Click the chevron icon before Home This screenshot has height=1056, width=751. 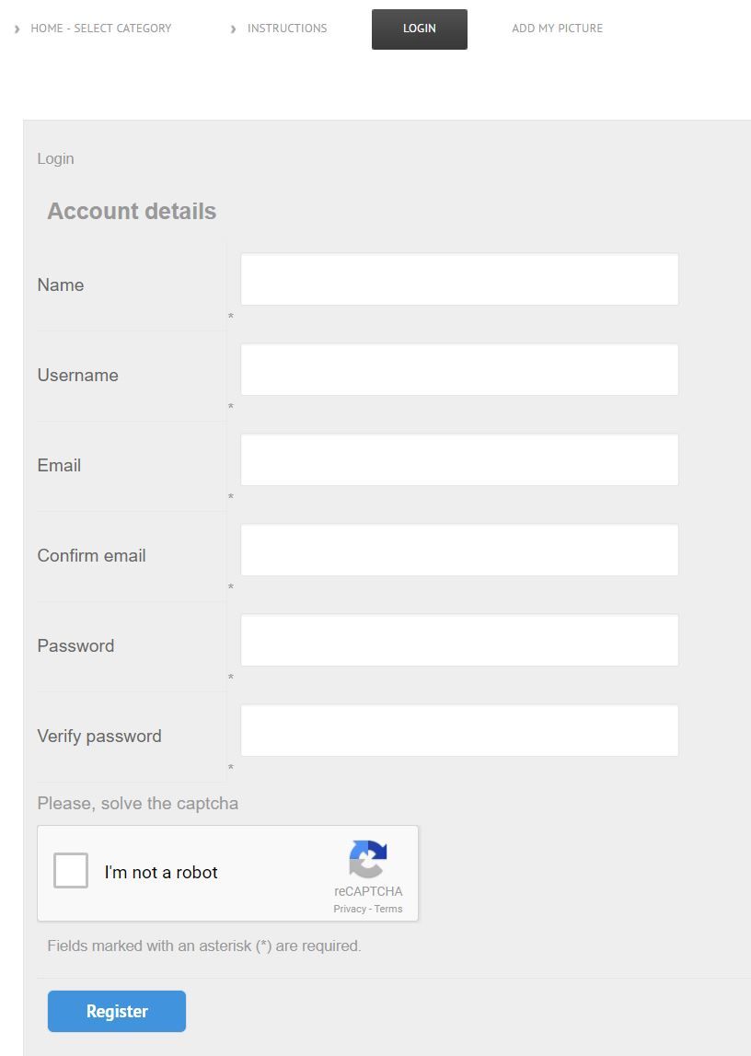click(17, 29)
